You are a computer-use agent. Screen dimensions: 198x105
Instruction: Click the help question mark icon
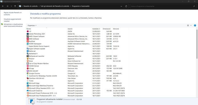[x=195, y=25]
